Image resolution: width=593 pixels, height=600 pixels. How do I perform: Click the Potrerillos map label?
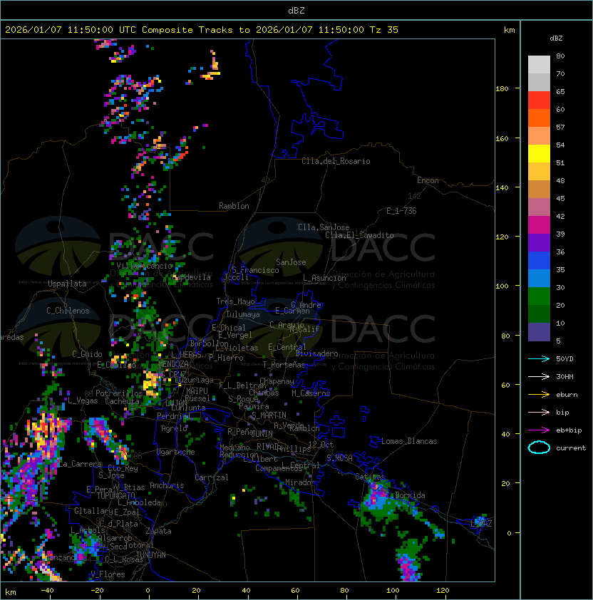[119, 393]
